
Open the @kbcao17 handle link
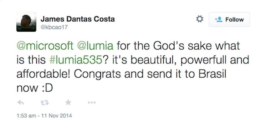(x=54, y=27)
